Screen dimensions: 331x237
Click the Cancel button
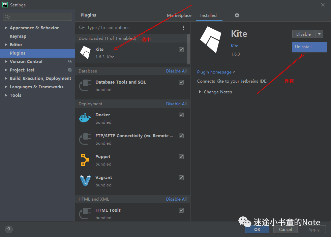pyautogui.click(x=285, y=229)
